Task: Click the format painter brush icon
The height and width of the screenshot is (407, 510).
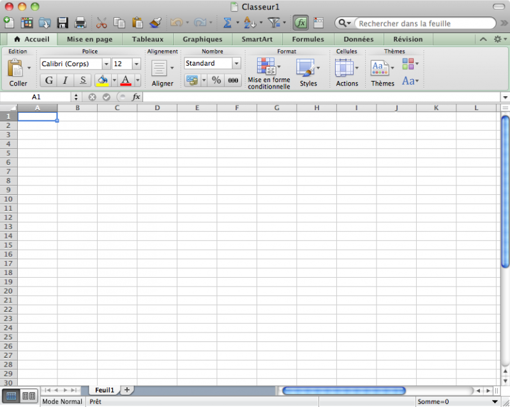Action: 155,23
